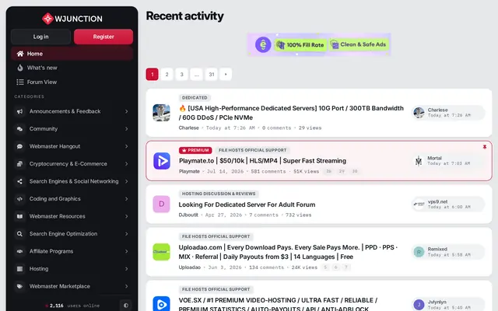Jump to page 7 of Uploadao thread

click(x=346, y=267)
